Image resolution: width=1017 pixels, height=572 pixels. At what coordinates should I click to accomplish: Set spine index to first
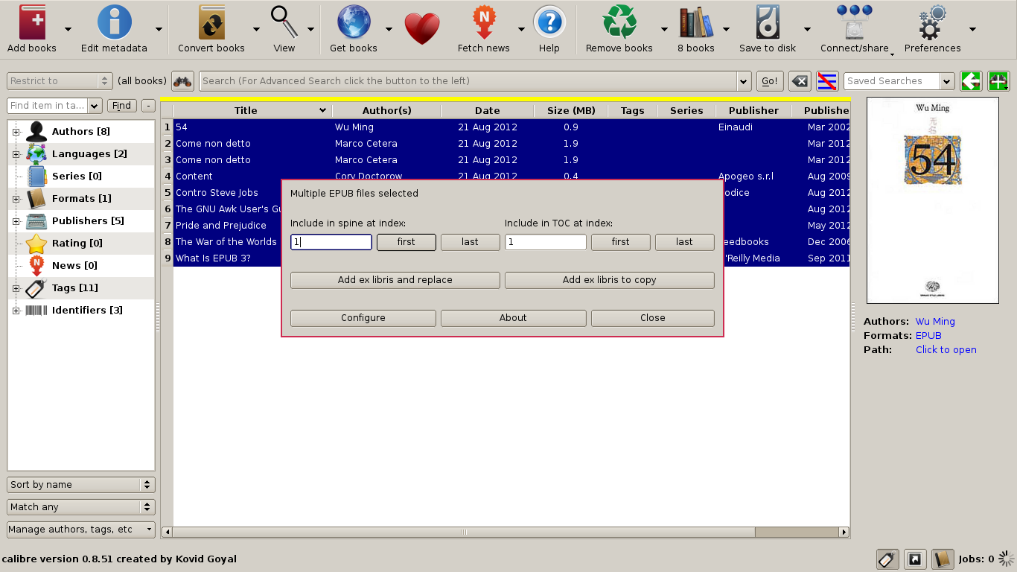click(x=407, y=242)
